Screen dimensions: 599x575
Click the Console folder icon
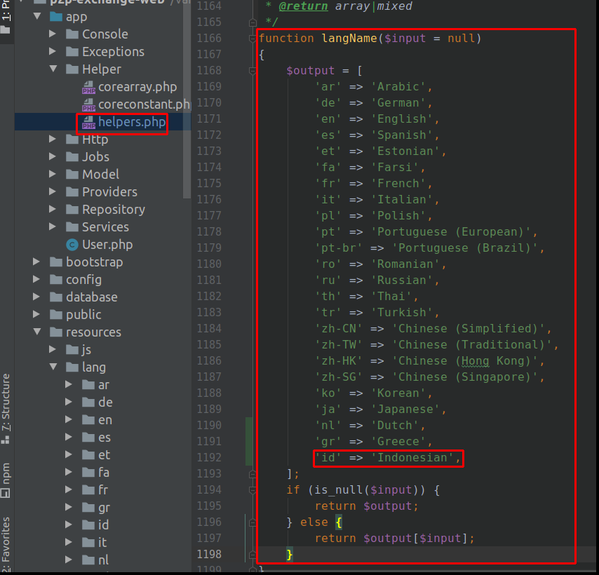click(72, 34)
